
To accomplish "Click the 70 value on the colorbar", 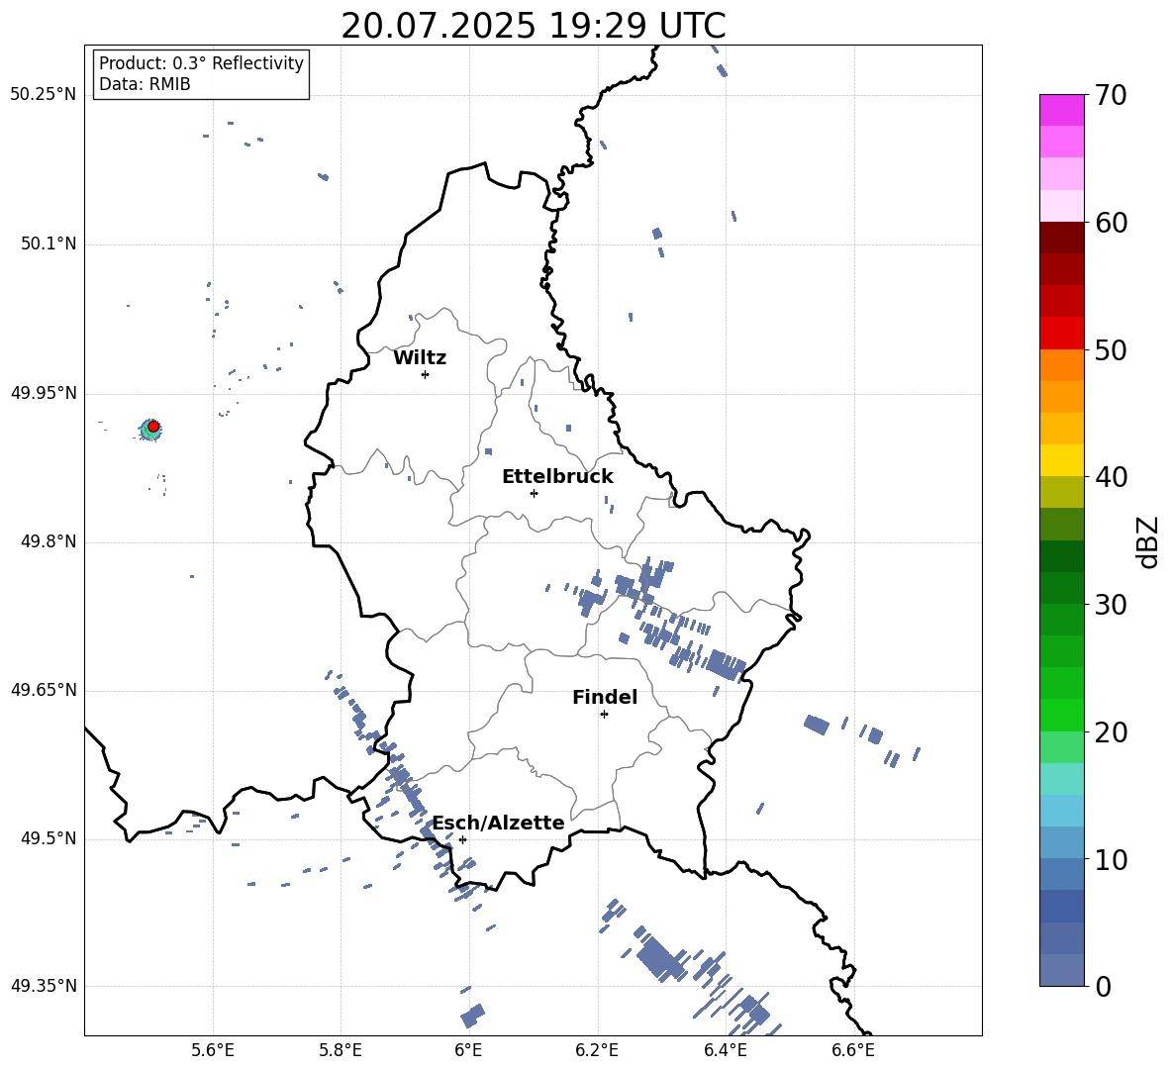I will tap(1111, 96).
